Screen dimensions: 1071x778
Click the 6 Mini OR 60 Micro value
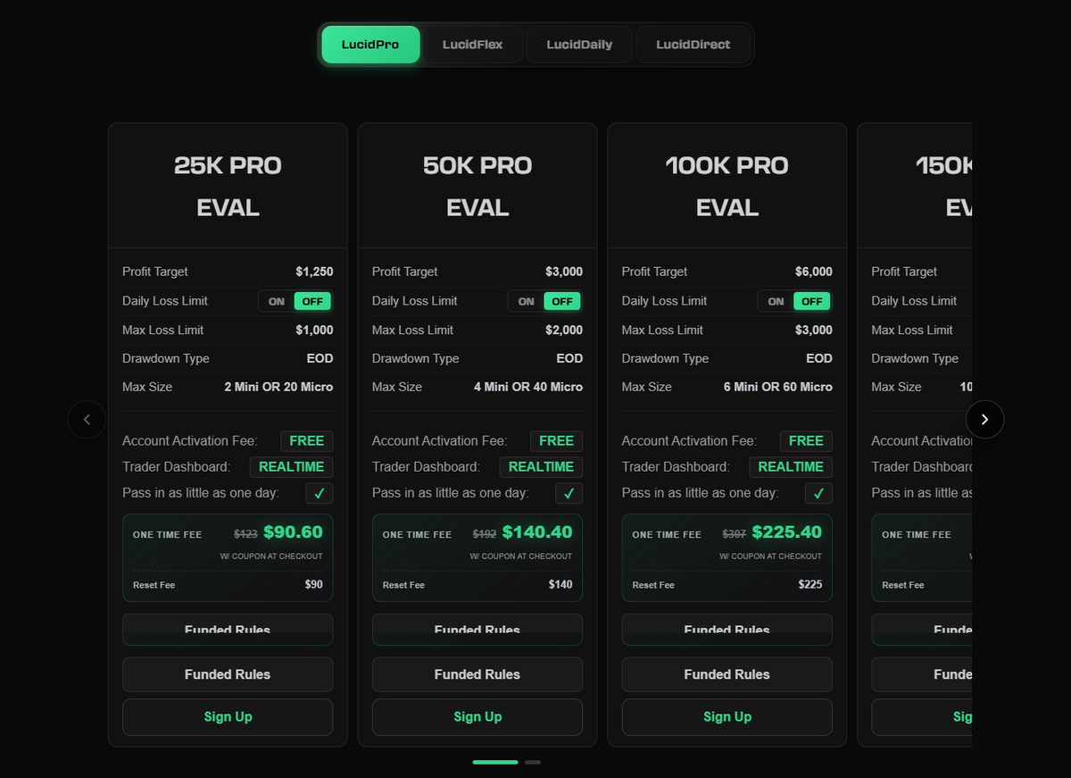(778, 387)
